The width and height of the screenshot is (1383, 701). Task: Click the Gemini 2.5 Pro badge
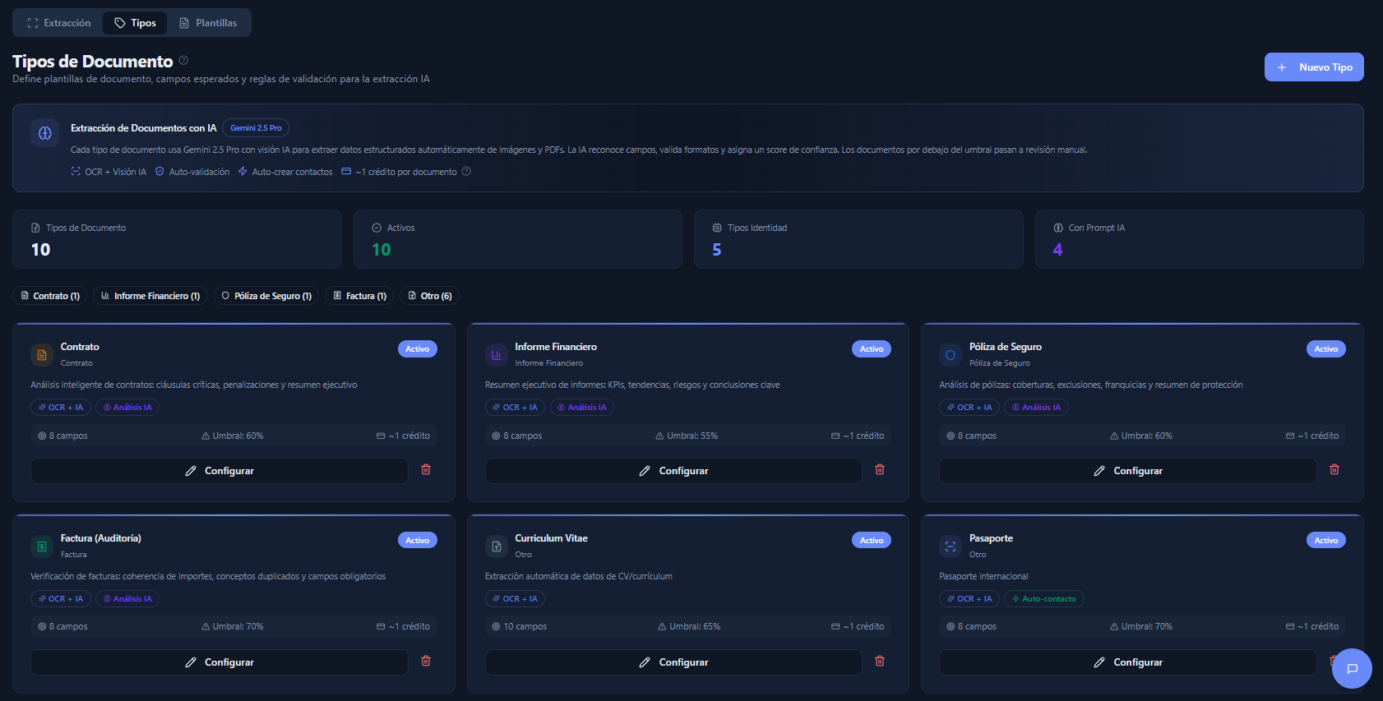point(255,128)
